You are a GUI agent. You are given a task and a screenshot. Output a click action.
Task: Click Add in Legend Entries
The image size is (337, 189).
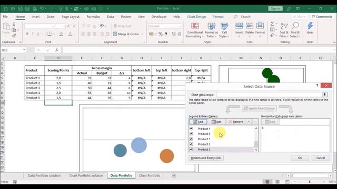point(198,122)
